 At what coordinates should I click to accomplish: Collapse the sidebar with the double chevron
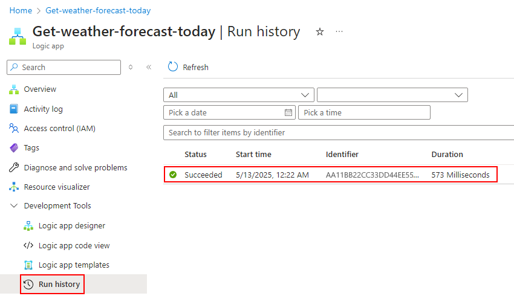149,67
